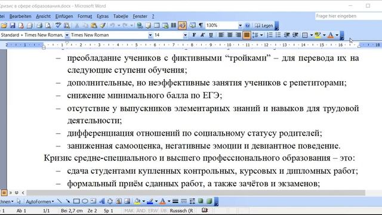The height and width of the screenshot is (215, 382).
Task: Decrease indent icon in formatting toolbar
Action: click(x=286, y=35)
